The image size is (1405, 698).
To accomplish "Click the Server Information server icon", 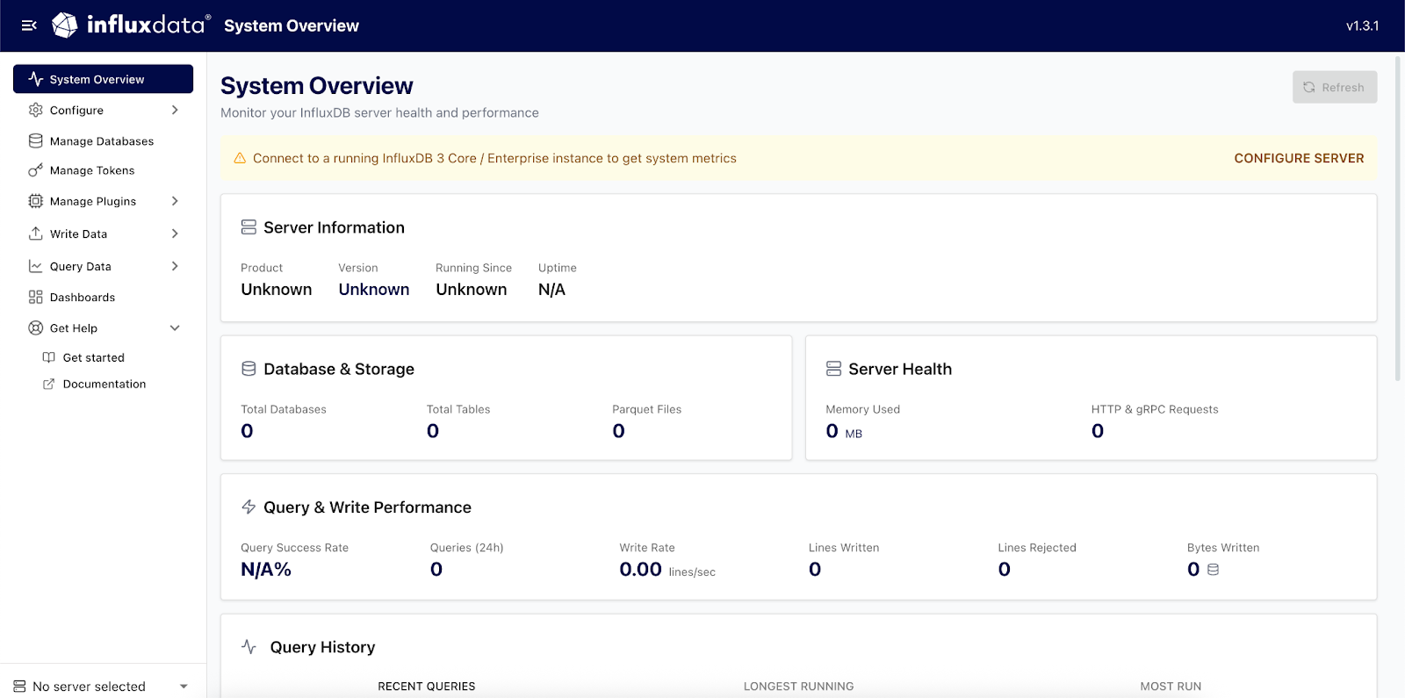I will tap(249, 227).
